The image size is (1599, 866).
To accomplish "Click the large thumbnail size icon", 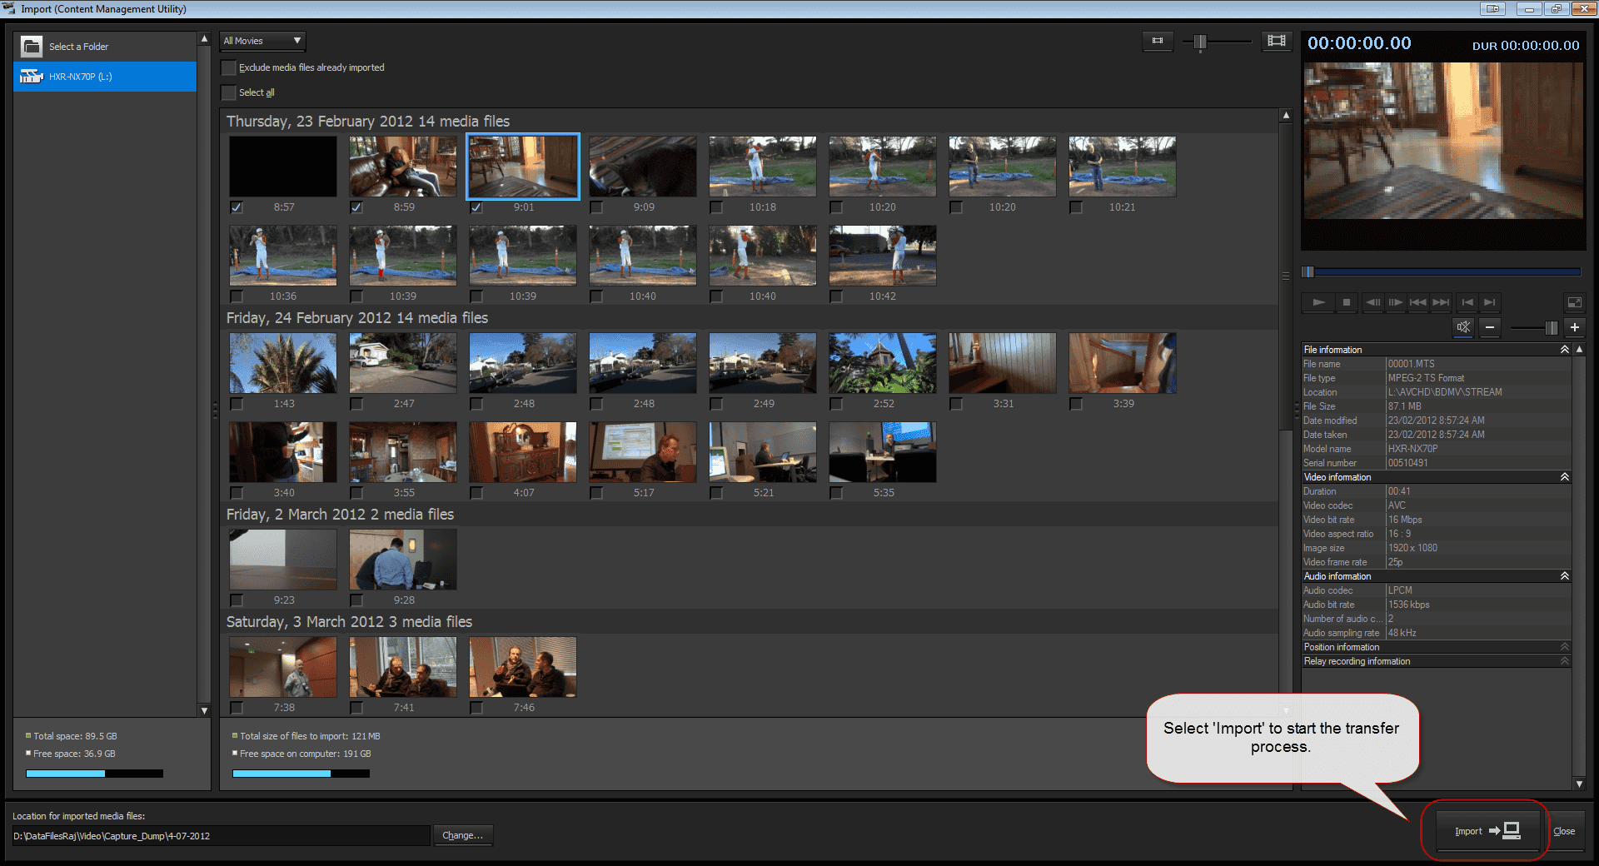I will pyautogui.click(x=1276, y=41).
